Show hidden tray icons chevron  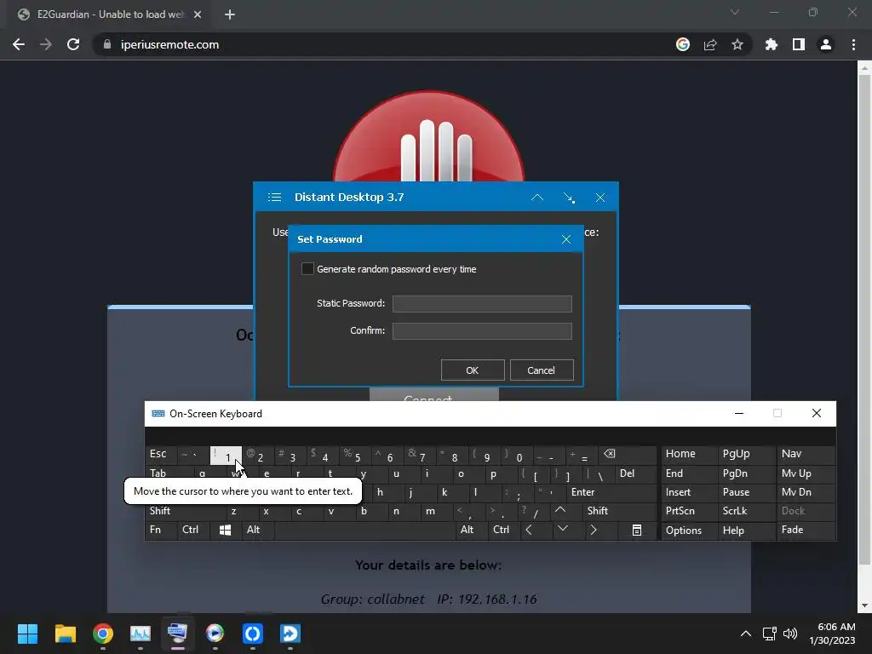(x=746, y=634)
